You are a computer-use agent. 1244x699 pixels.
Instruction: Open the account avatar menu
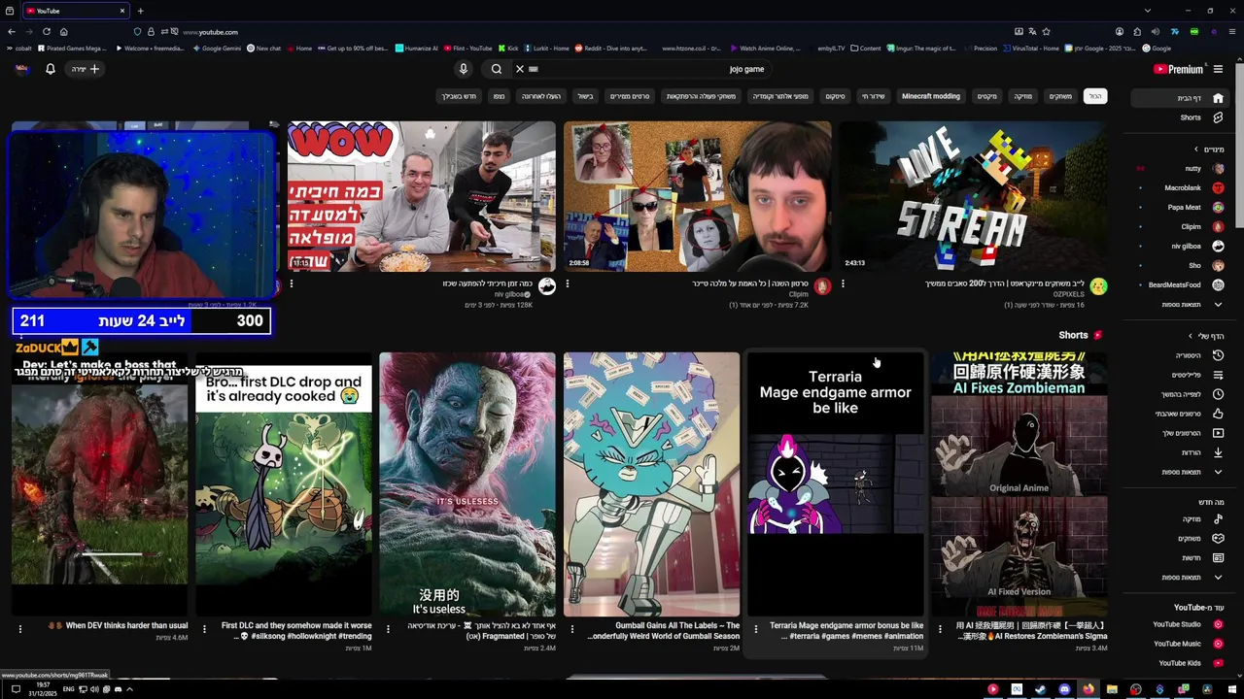coord(21,69)
